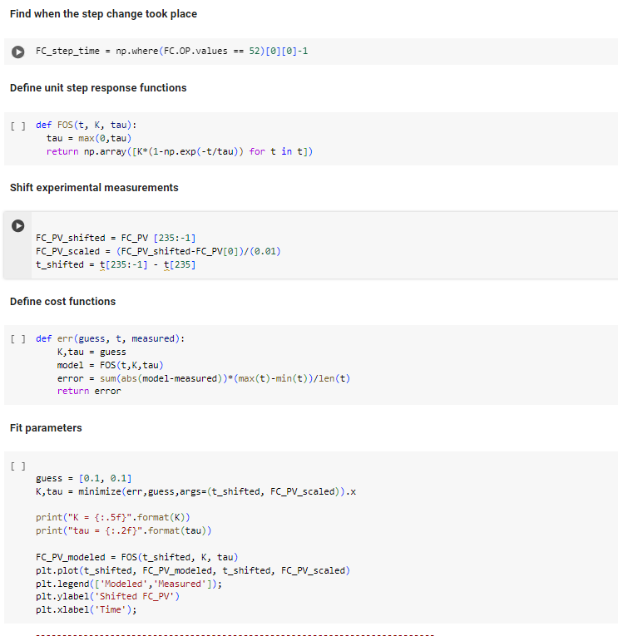Run the FC_step_time cell play button
618x636 pixels.
point(17,52)
